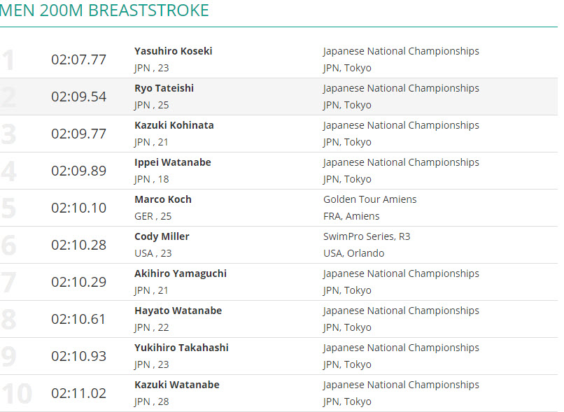The height and width of the screenshot is (412, 564).
Task: Click Cody Miller's name
Action: [162, 236]
